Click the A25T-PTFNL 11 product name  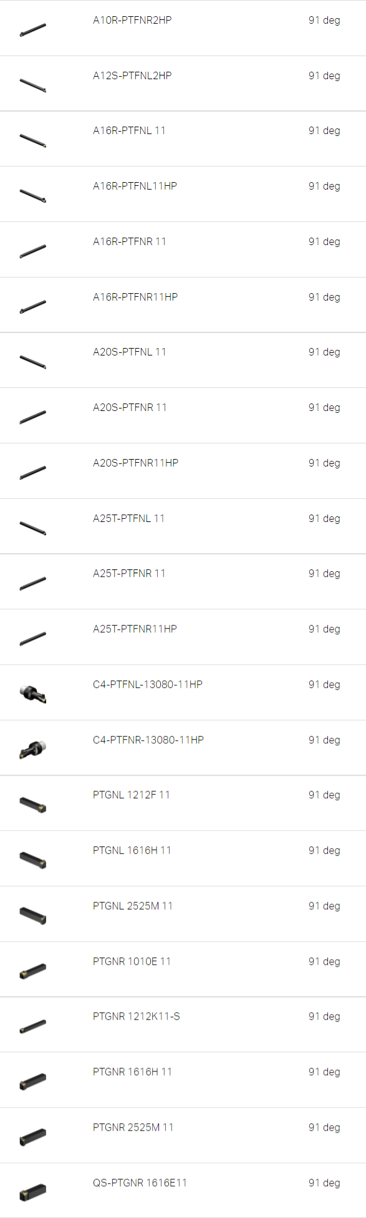129,518
